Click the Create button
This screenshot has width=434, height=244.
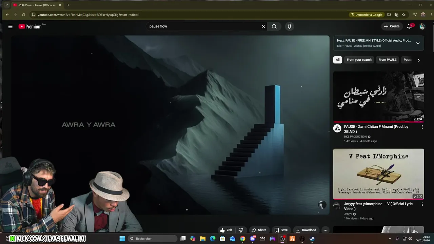[x=392, y=26]
